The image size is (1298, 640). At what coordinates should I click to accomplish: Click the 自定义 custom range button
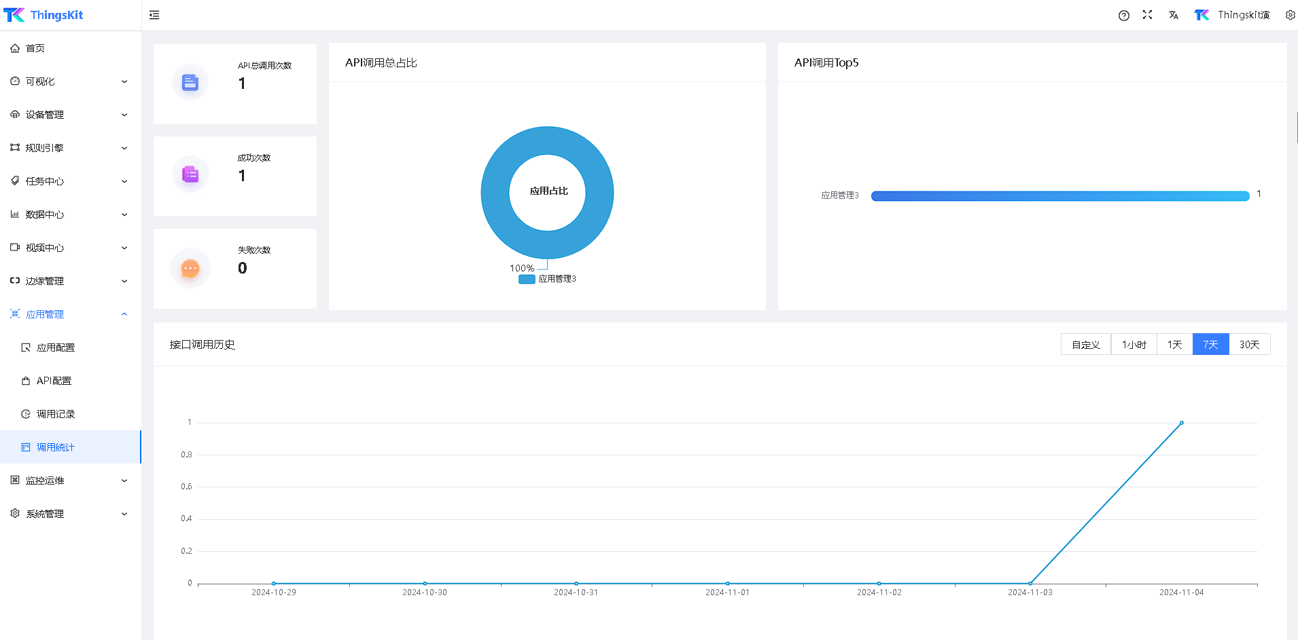1085,345
